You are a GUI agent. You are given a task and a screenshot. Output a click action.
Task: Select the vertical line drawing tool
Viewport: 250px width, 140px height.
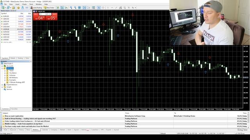pos(108,8)
